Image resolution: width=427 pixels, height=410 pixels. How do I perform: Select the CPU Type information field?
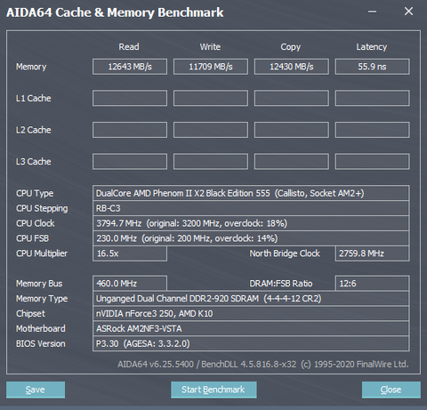point(251,193)
